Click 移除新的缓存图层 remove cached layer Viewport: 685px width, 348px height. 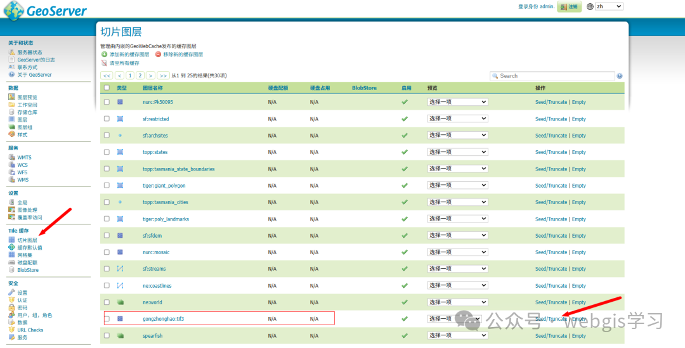pyautogui.click(x=183, y=55)
